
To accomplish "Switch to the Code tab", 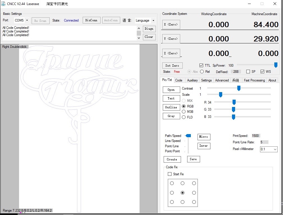I will point(179,80).
